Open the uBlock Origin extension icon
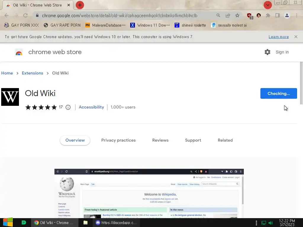Screen dimensions: 303x227 coord(249,16)
